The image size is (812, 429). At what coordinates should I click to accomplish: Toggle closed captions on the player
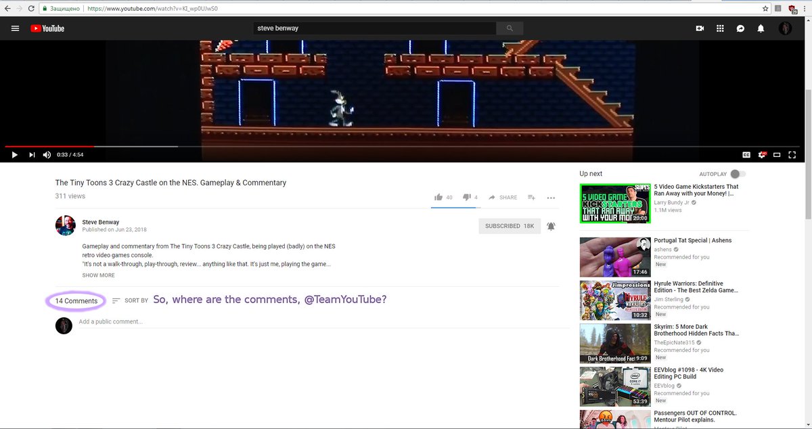746,155
